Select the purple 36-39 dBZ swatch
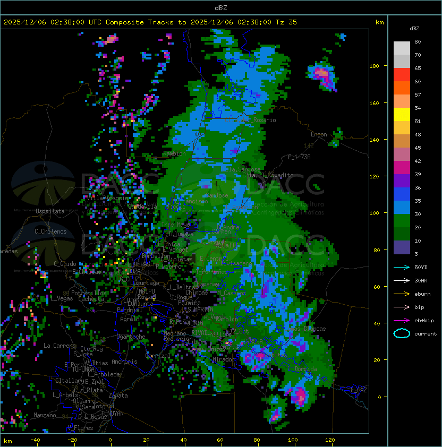The width and height of the screenshot is (442, 447). click(x=402, y=181)
